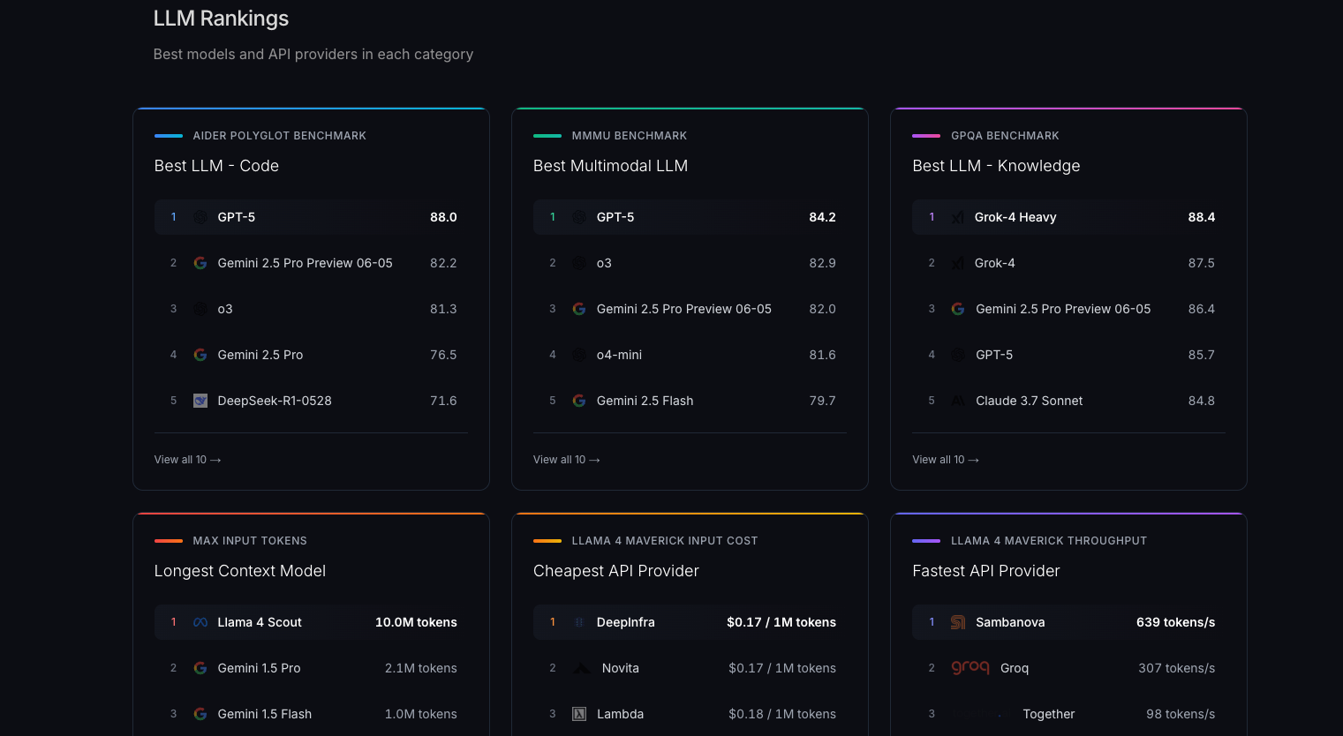Click Gemini 1.5 Flash context entry
The width and height of the screenshot is (1343, 736).
(x=264, y=714)
